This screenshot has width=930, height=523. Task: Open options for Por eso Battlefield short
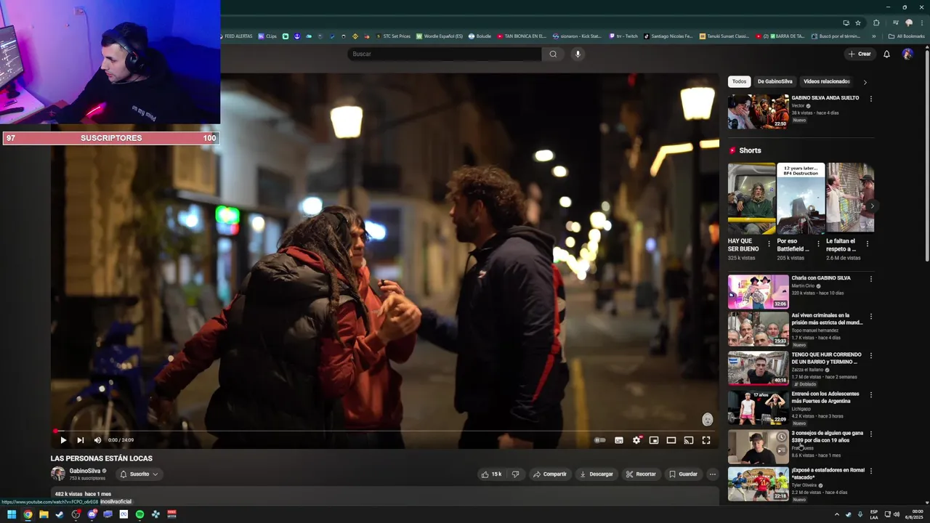(818, 244)
